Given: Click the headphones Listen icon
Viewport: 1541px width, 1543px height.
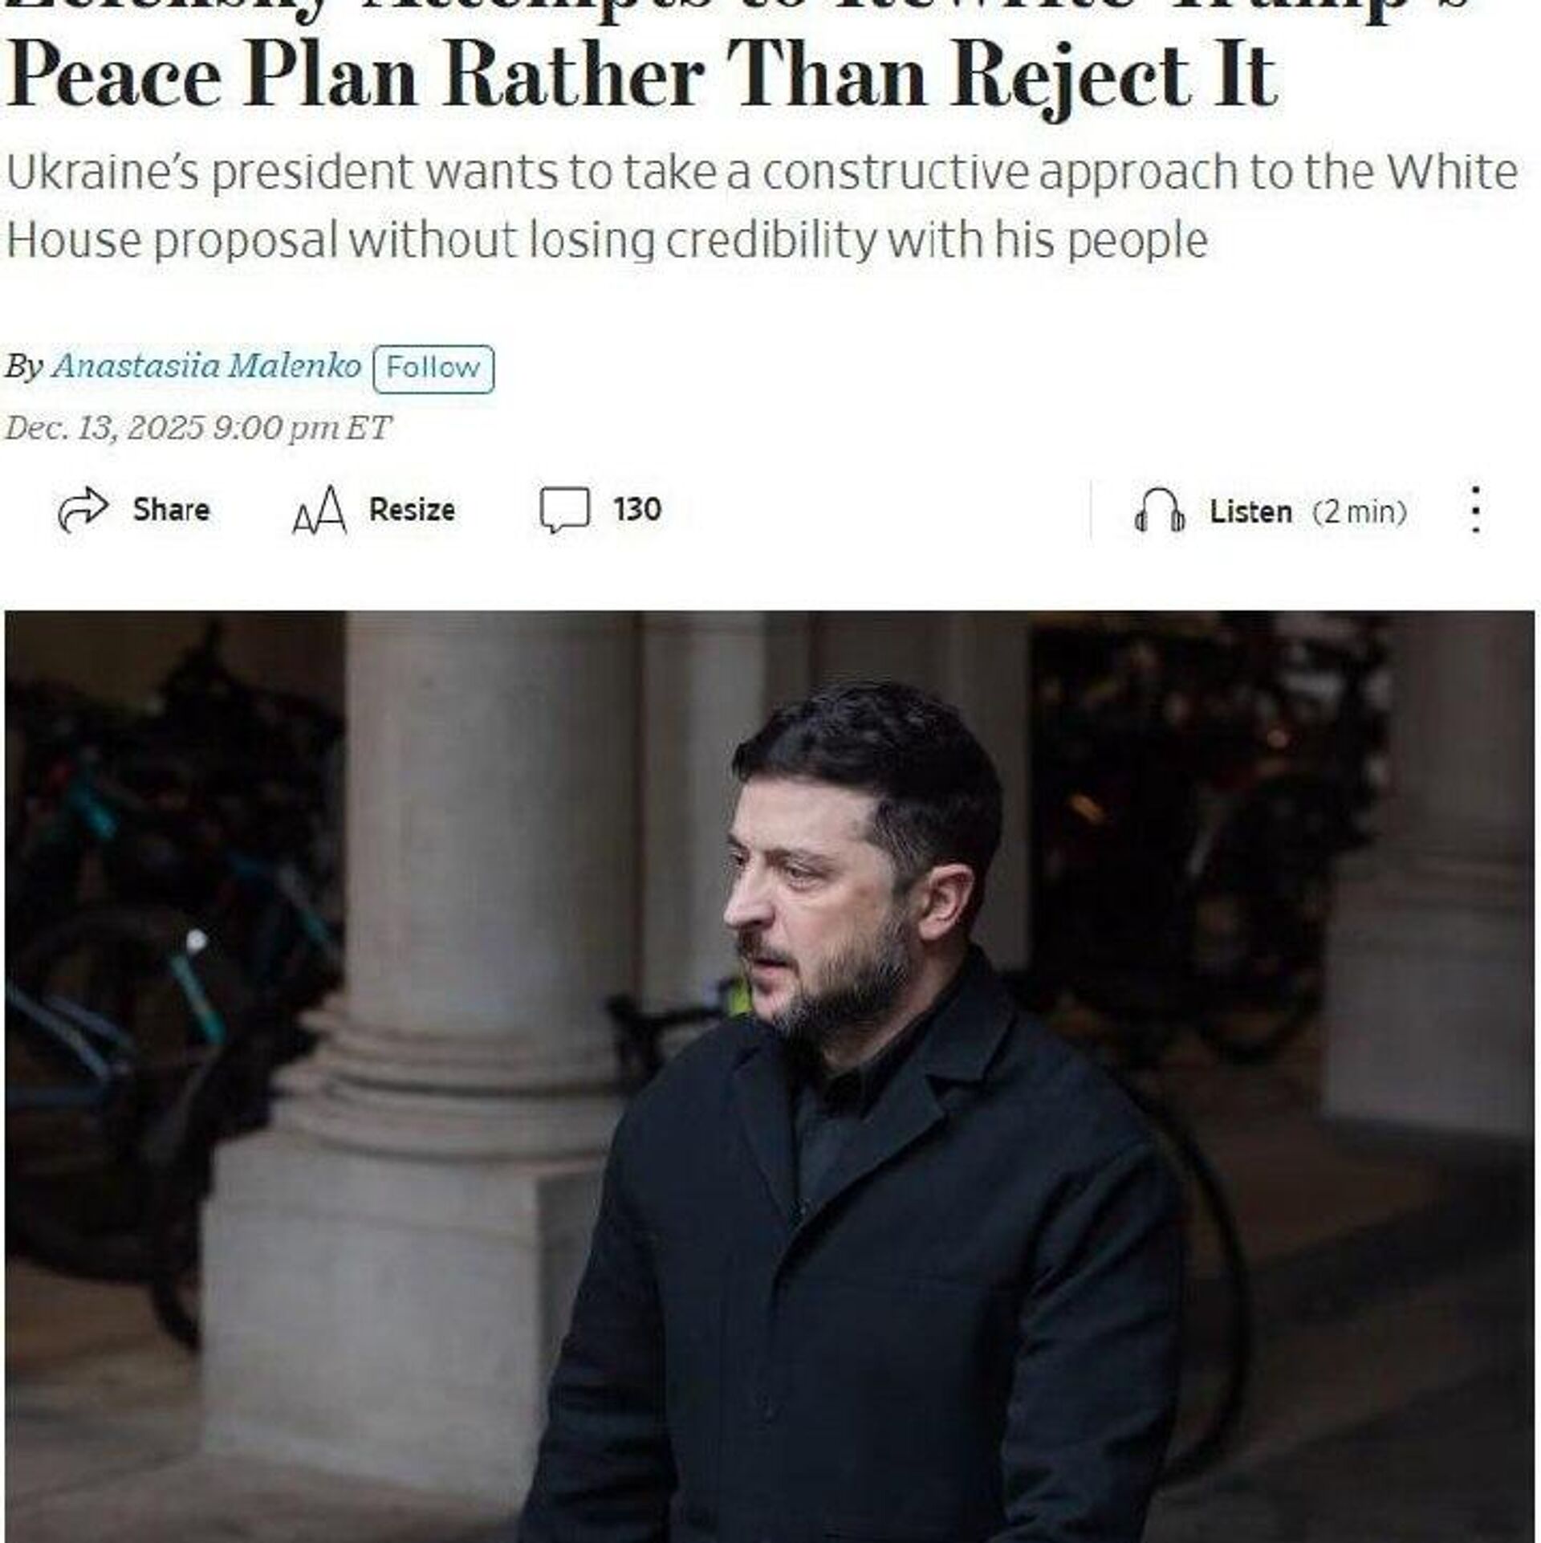Looking at the screenshot, I should click(x=1159, y=511).
